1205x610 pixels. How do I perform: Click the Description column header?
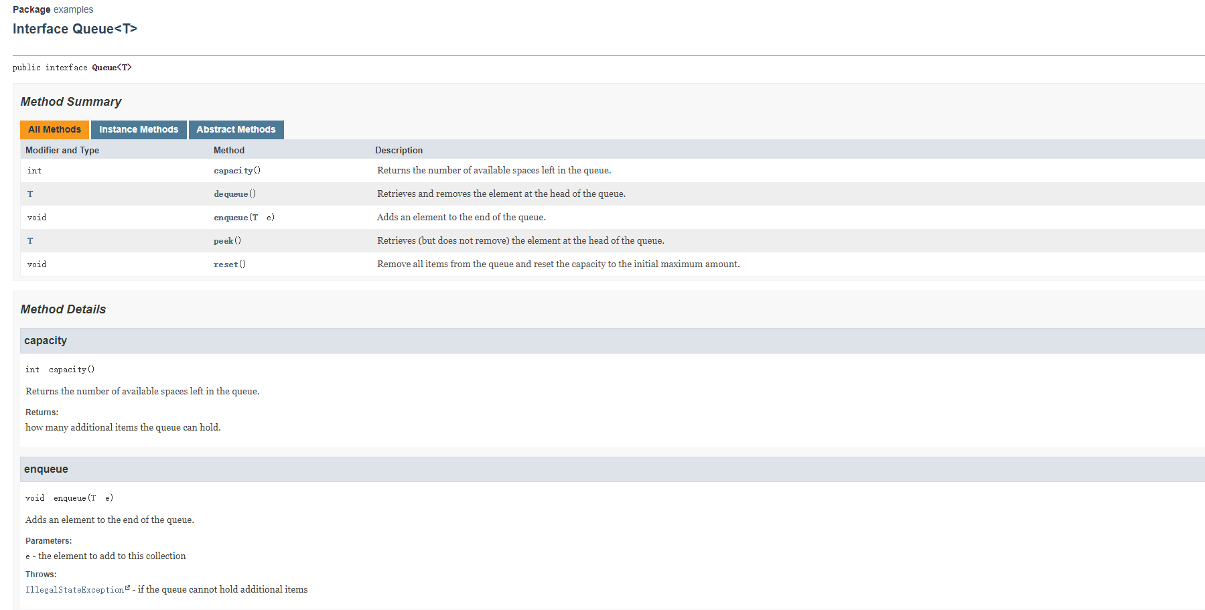(399, 151)
